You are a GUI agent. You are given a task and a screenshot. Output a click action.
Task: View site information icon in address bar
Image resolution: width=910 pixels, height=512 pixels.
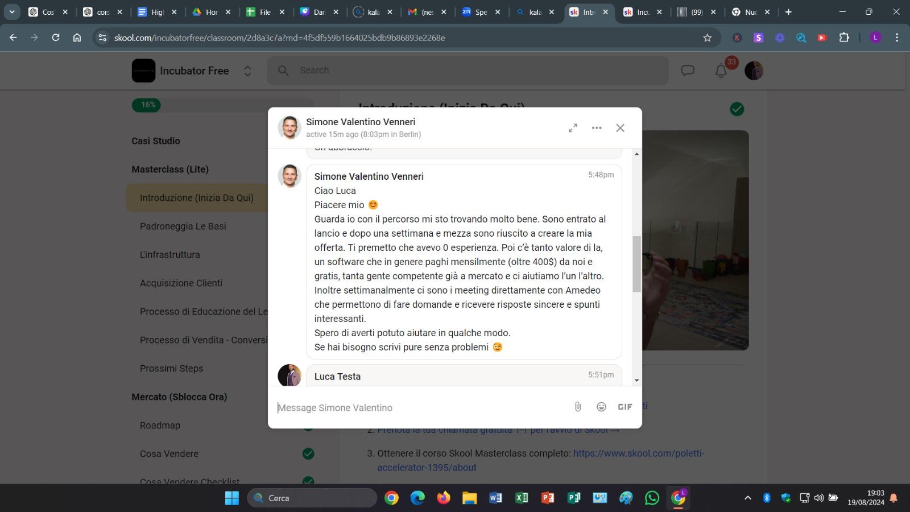coord(102,38)
